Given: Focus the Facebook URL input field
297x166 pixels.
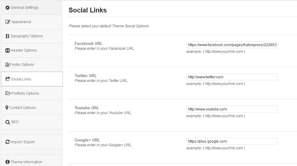Looking at the screenshot, I should [232, 45].
